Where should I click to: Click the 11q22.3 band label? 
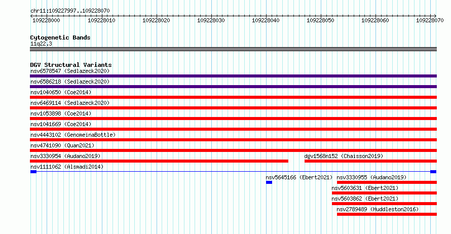(41, 44)
